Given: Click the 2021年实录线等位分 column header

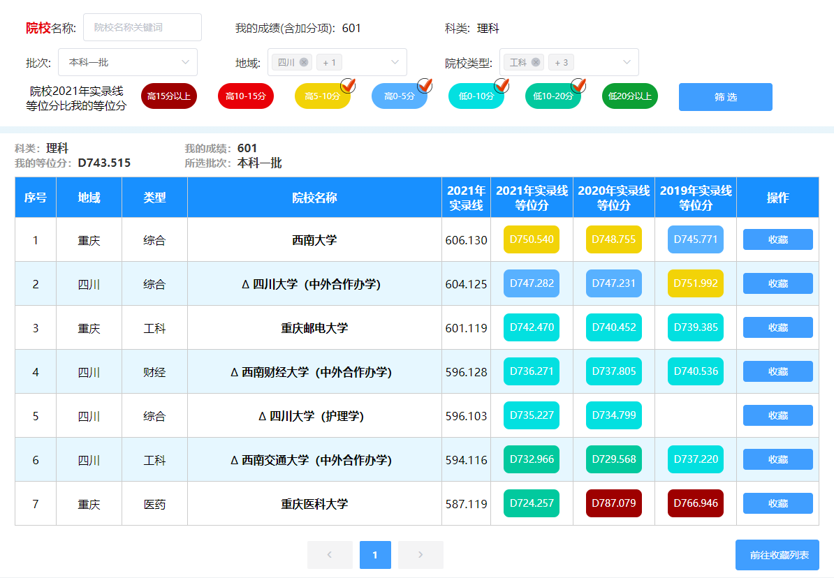Looking at the screenshot, I should pos(532,198).
